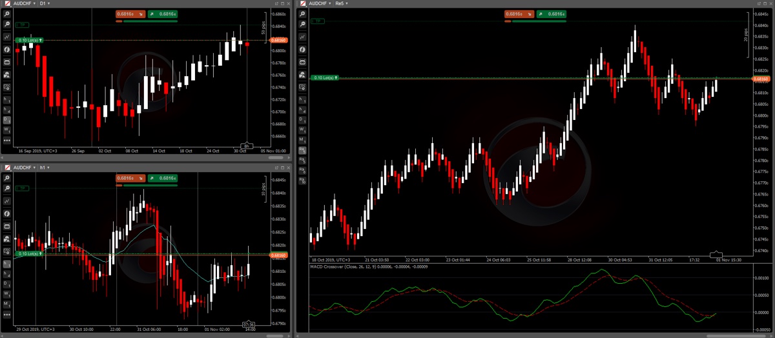775x338 pixels.
Task: Select h4 timeframe in the h1 chart
Action: pyautogui.click(x=6, y=273)
